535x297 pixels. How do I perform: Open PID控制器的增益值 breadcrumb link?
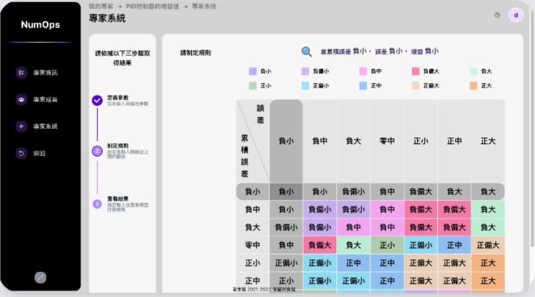point(152,6)
